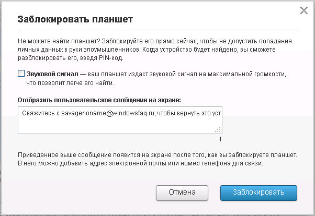Viewport: 315px width, 216px height.
Task: Click the Отобразить пользовательское сообщение на экране label
Action: 99,99
